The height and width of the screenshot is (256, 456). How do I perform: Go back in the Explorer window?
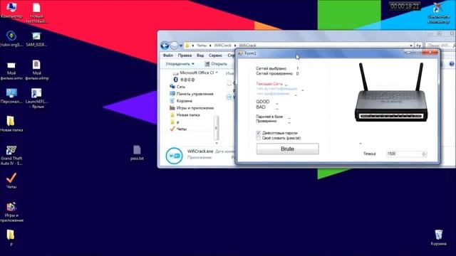pyautogui.click(x=165, y=46)
